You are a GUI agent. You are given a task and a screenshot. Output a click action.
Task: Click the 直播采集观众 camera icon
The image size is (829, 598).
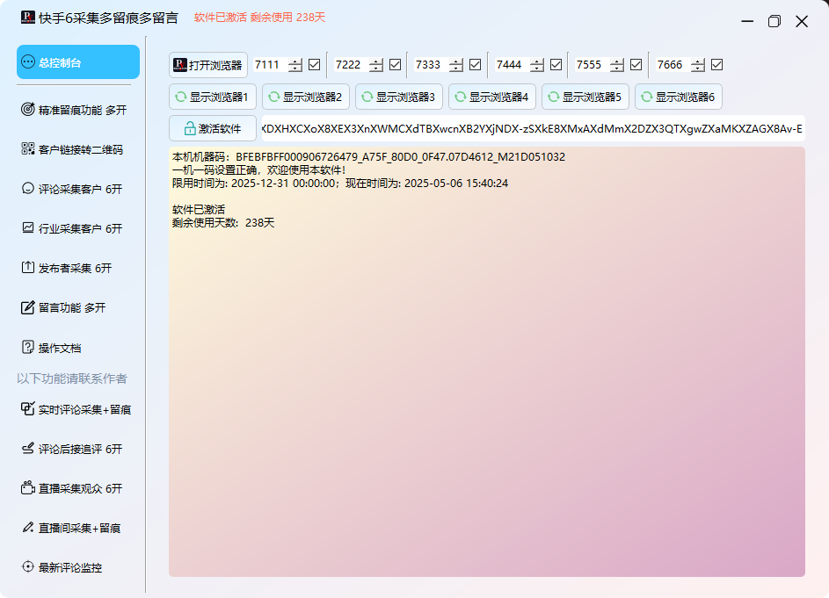coord(27,488)
